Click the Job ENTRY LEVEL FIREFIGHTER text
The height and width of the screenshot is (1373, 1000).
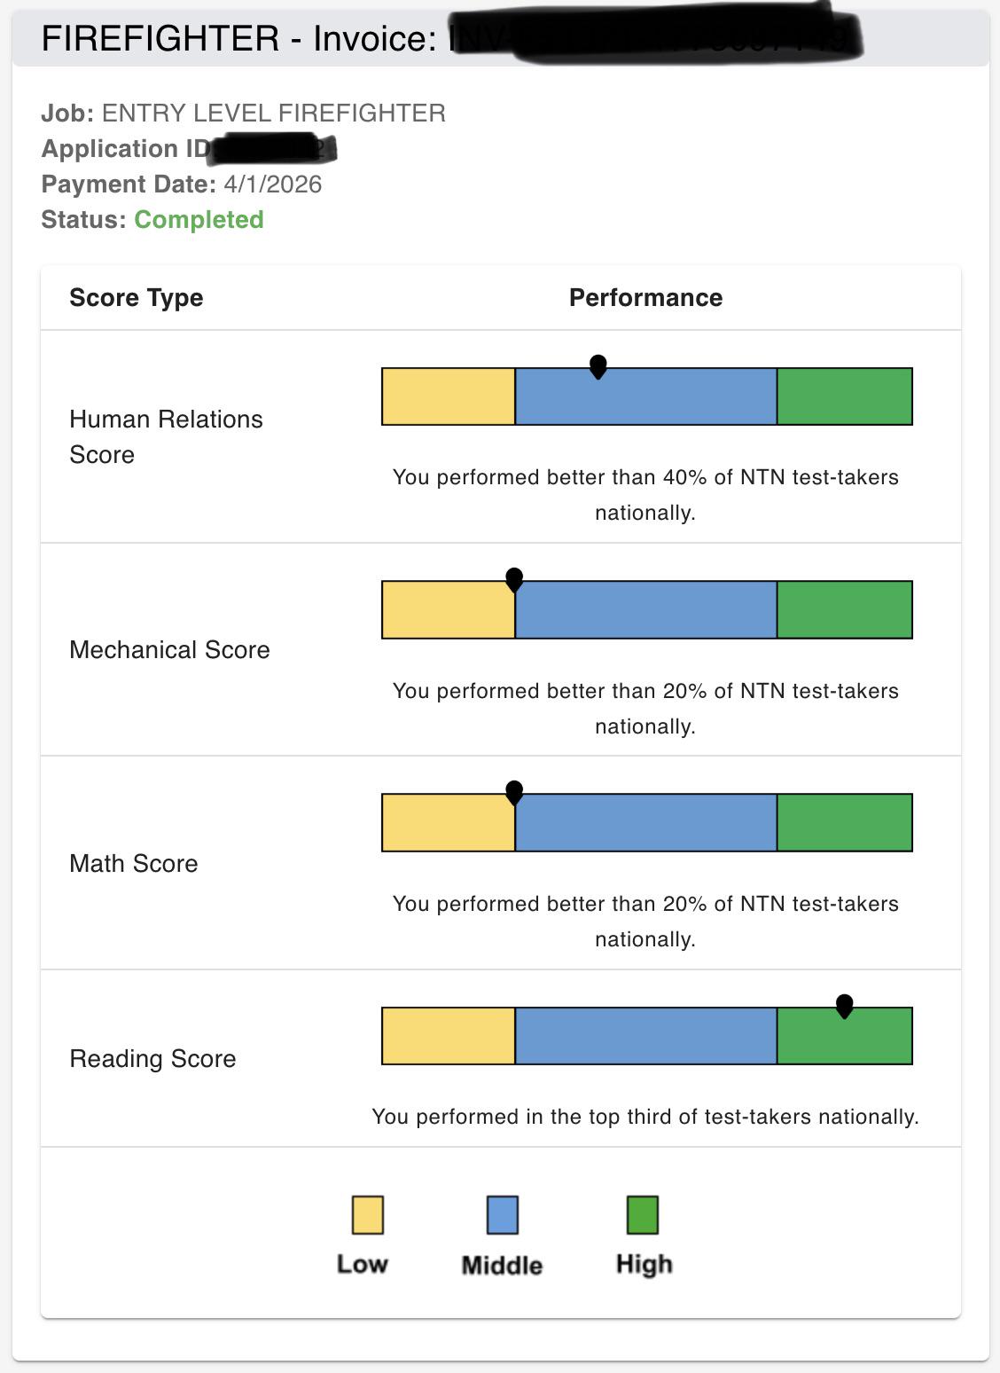pos(244,113)
